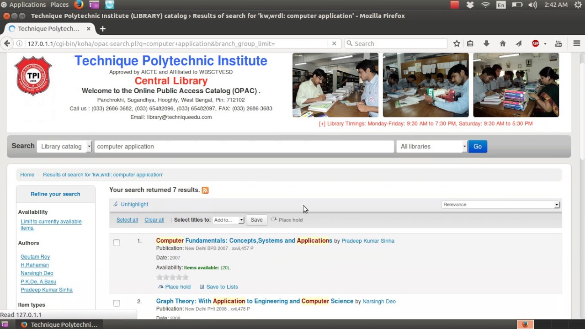Show bookmarks list icon
Image resolution: width=585 pixels, height=329 pixels.
pos(470,43)
